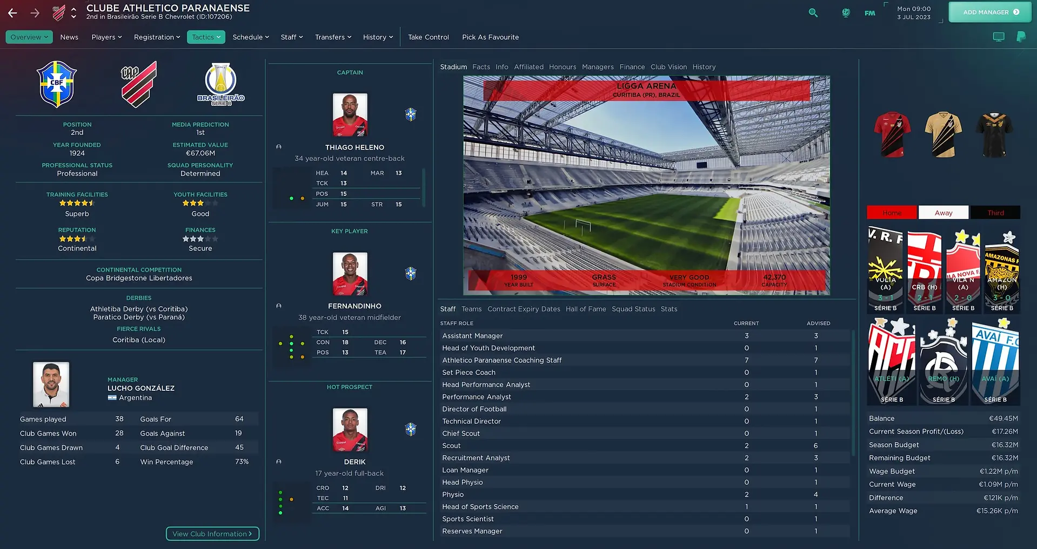The width and height of the screenshot is (1037, 549).
Task: Click the CBF federation badge
Action: click(x=57, y=84)
